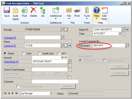The height and width of the screenshot is (99, 132).
Task: Select National Account under Auto Apply To
Action: [104, 60]
